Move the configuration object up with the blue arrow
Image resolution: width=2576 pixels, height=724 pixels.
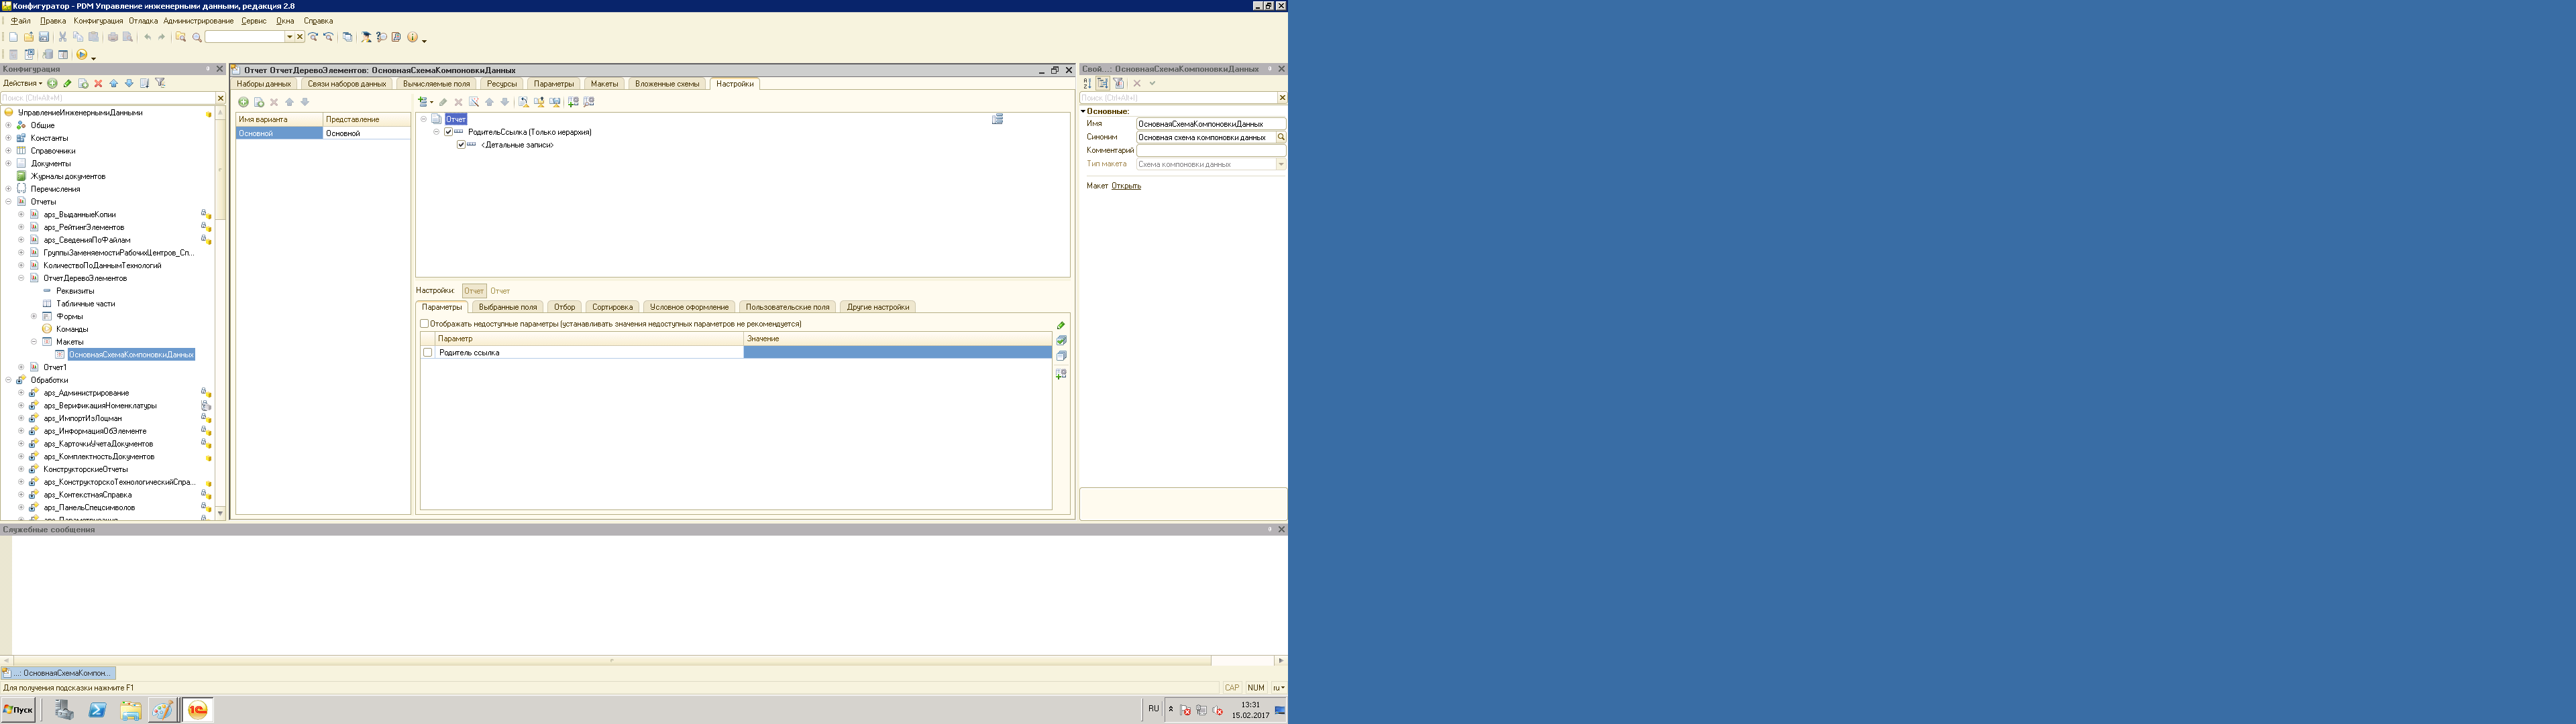pyautogui.click(x=113, y=83)
